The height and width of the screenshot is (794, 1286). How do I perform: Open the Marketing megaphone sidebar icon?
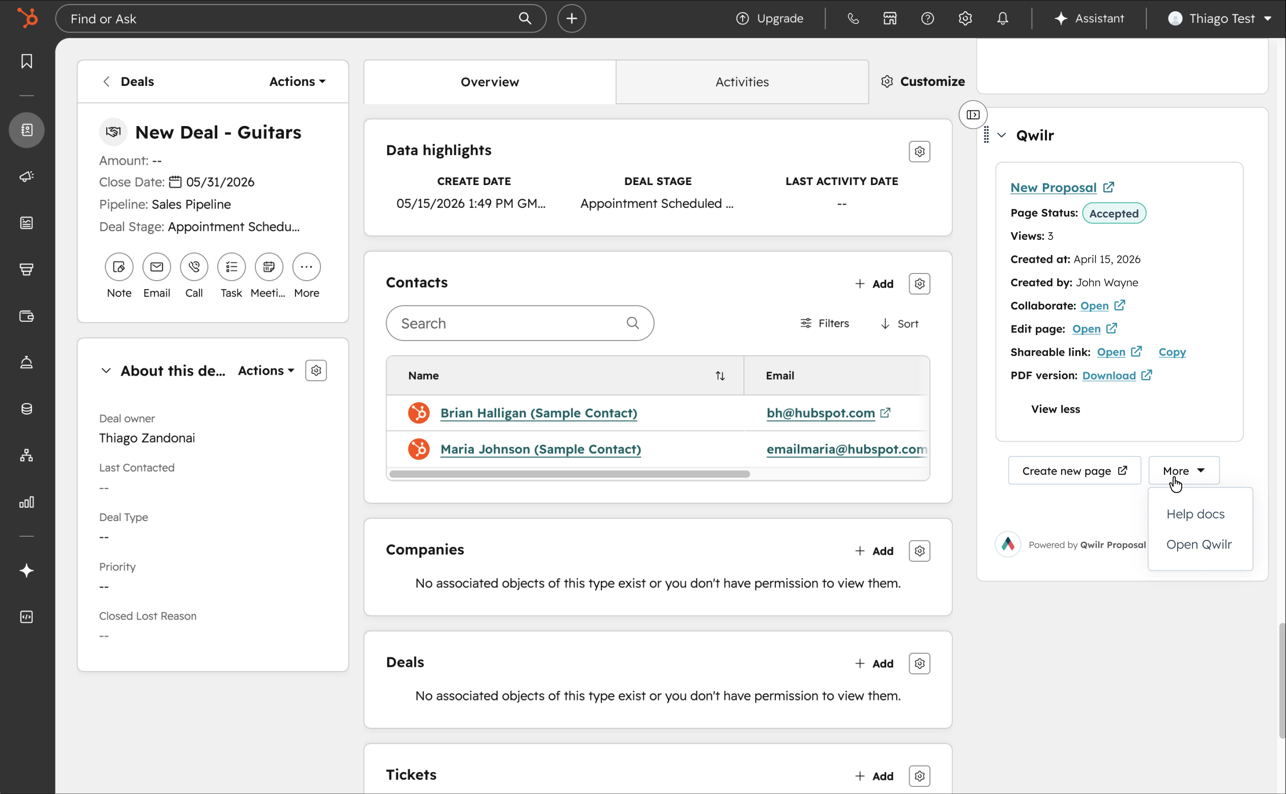tap(27, 176)
